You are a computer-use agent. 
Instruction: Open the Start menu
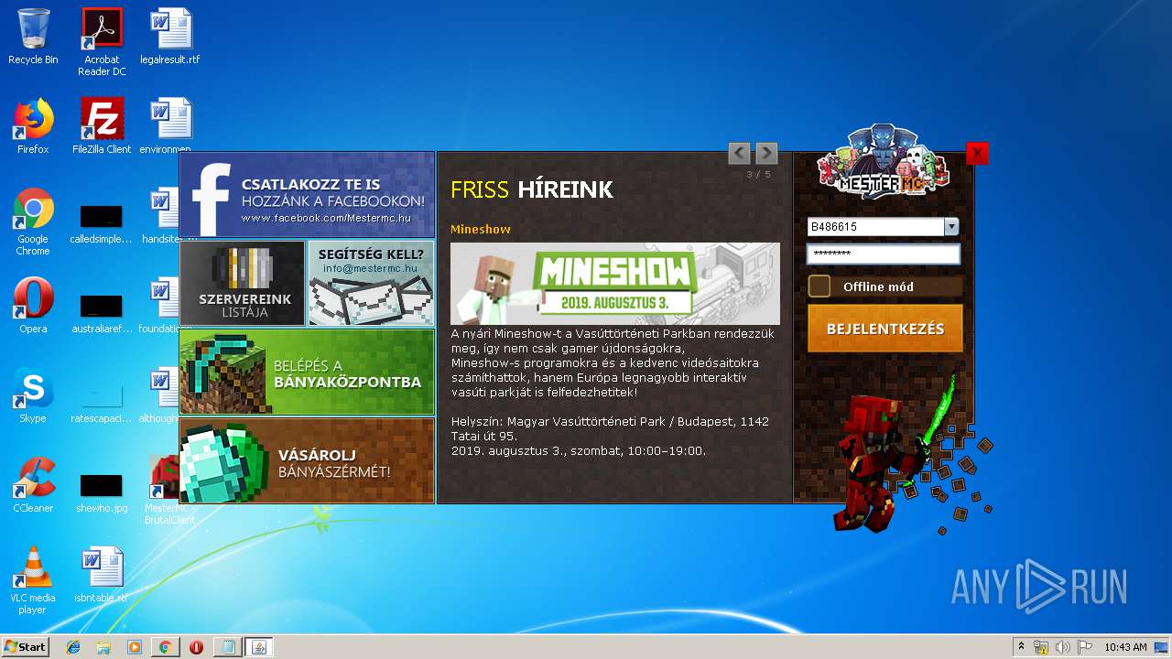[26, 646]
